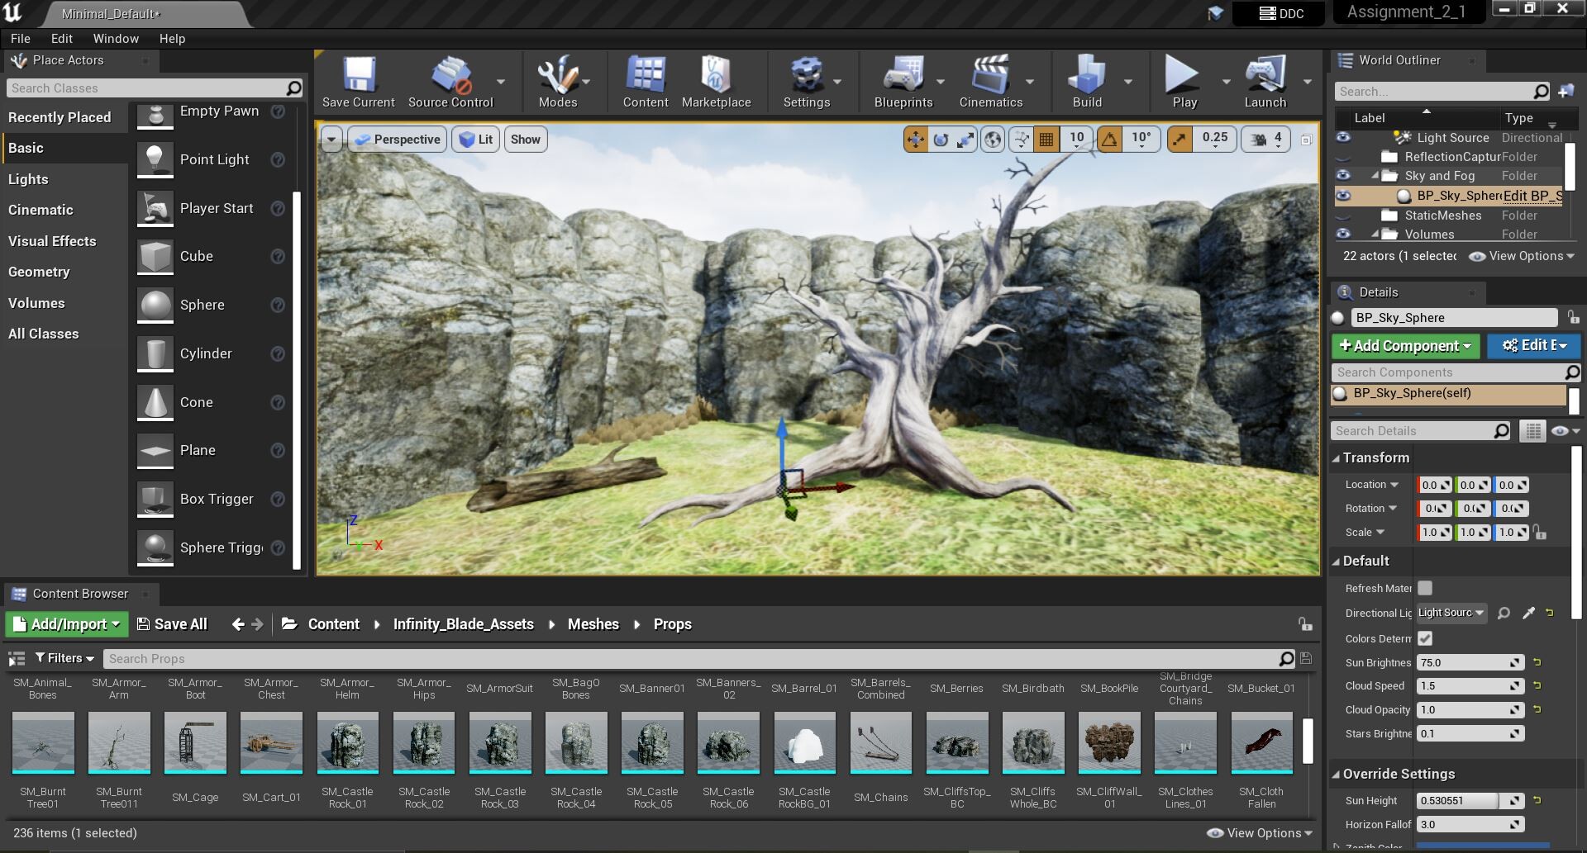The image size is (1587, 853).
Task: Select the translate gizmo tool in viewport
Action: [x=916, y=140]
